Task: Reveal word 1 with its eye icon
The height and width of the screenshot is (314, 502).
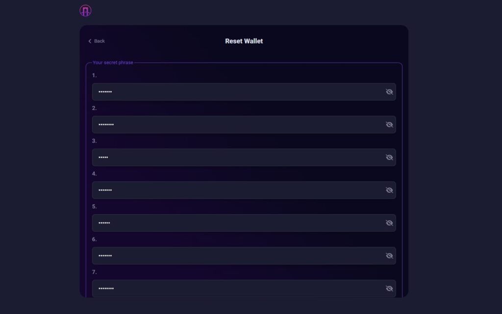Action: (389, 92)
